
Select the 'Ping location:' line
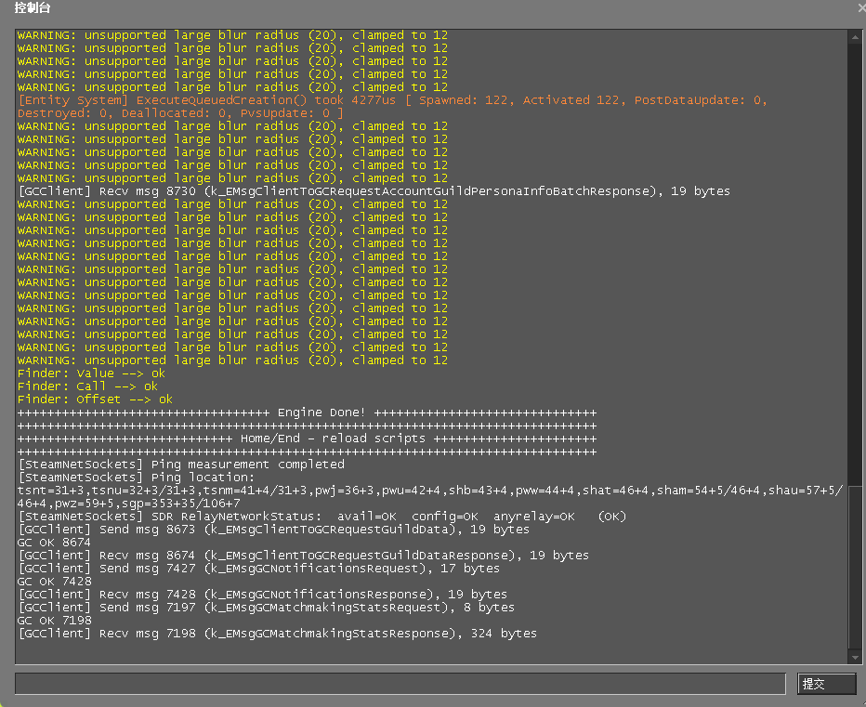(137, 478)
